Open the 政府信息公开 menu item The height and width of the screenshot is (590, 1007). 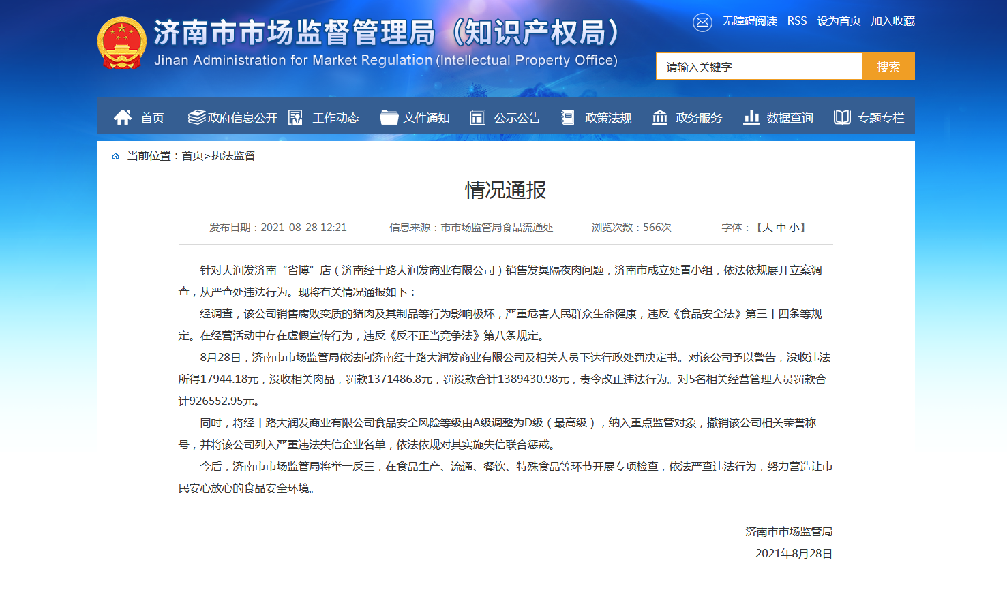pyautogui.click(x=243, y=118)
